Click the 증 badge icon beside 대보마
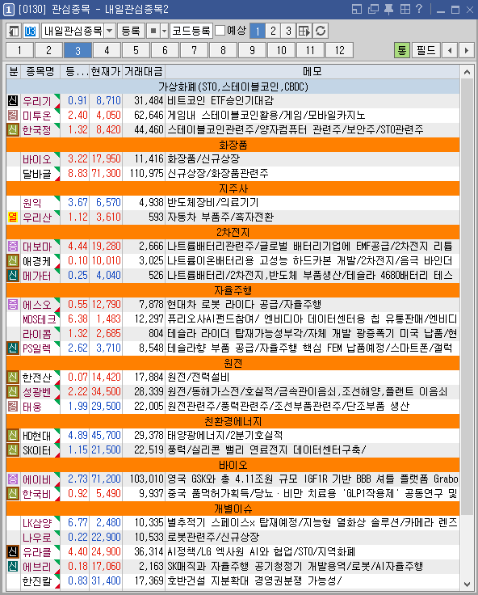 13,247
